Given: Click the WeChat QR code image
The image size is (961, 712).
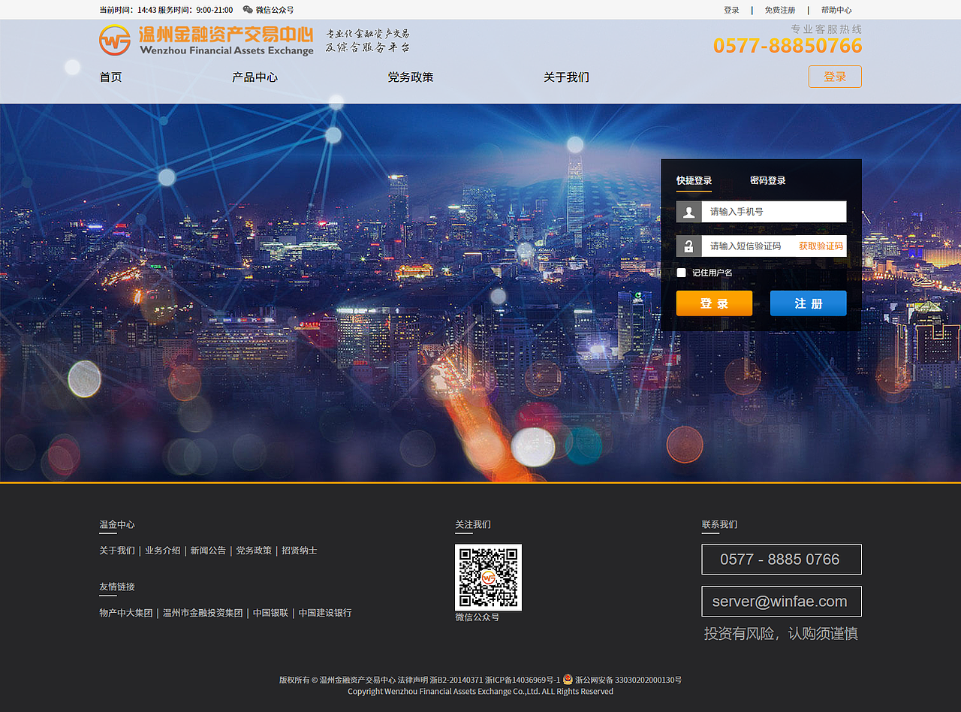Looking at the screenshot, I should pos(488,578).
